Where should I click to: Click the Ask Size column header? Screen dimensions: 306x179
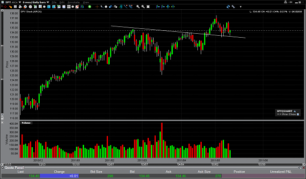[204, 172]
